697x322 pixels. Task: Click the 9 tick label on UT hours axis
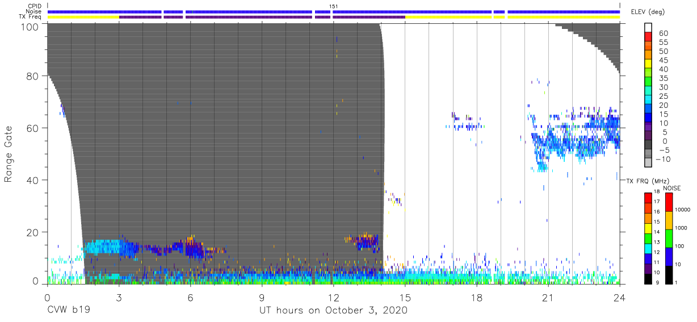(x=262, y=297)
